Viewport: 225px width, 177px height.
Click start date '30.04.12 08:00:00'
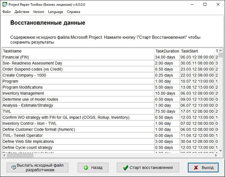coord(198,142)
